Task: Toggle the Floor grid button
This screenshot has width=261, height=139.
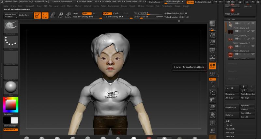Action: 212,58
